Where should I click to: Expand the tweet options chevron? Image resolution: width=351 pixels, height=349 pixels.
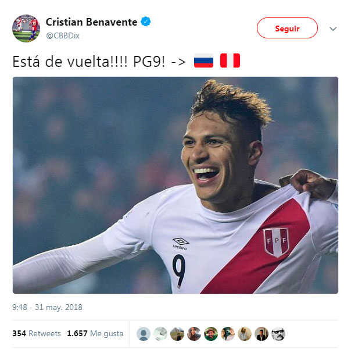[333, 29]
